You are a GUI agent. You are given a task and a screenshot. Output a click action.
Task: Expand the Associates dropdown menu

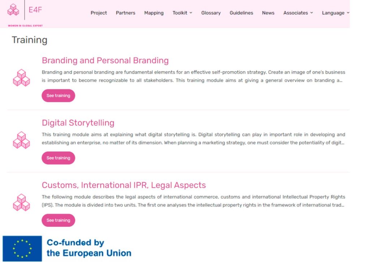click(298, 13)
